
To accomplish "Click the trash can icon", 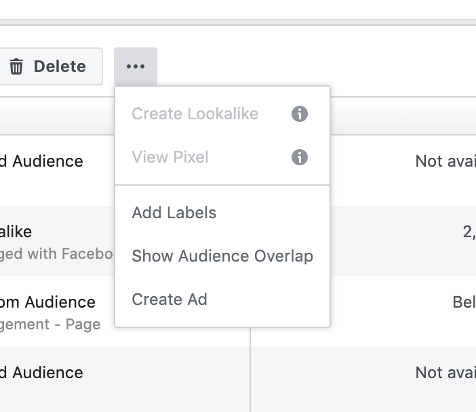I will pos(16,66).
